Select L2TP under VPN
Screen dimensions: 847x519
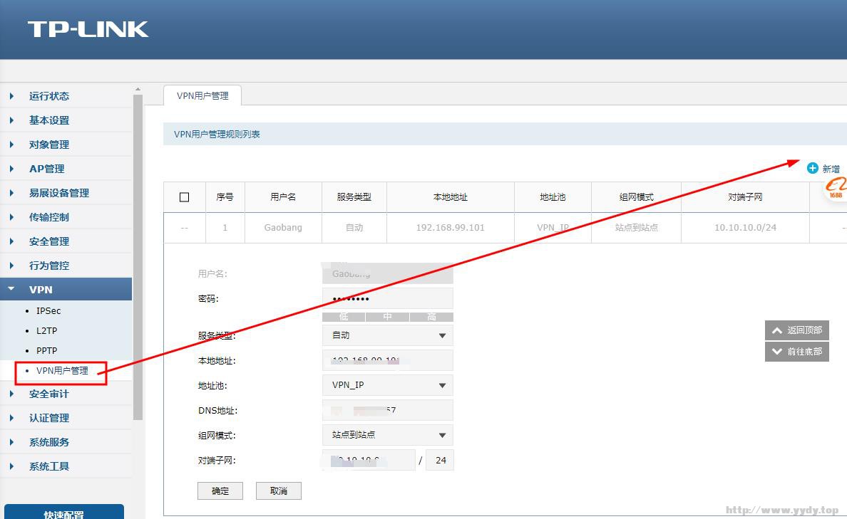pos(46,331)
